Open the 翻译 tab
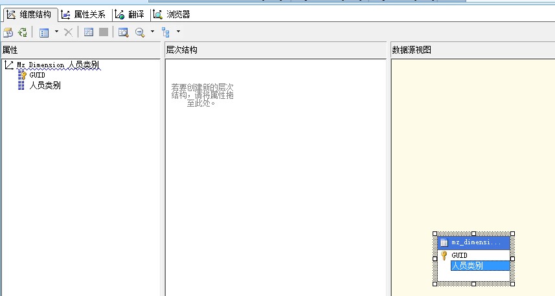 click(x=130, y=14)
